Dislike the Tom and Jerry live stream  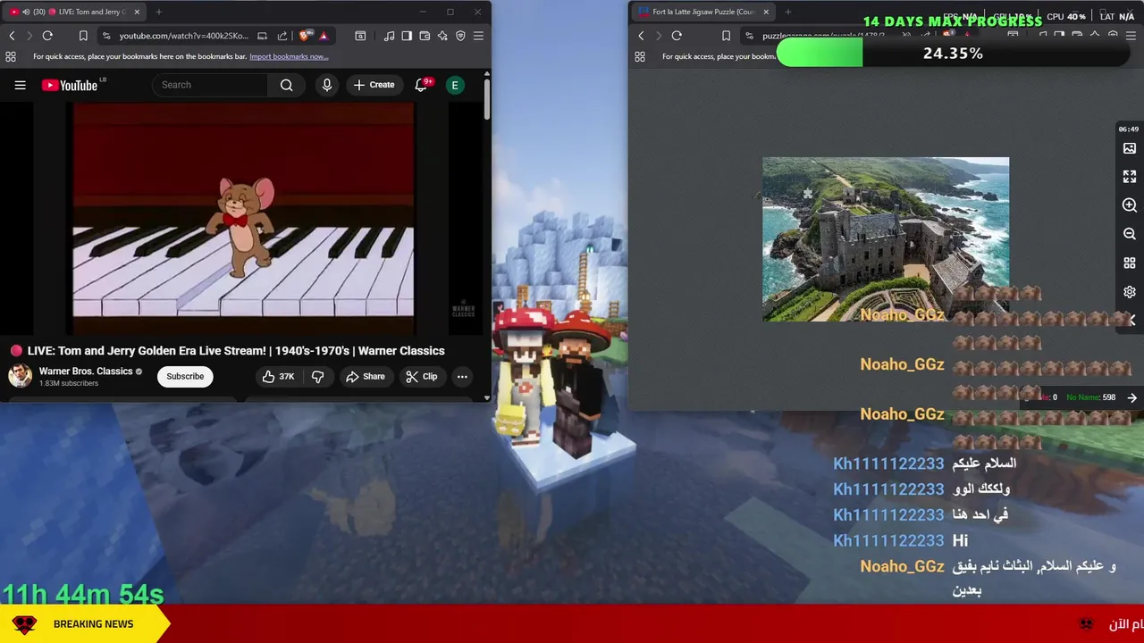click(x=318, y=377)
